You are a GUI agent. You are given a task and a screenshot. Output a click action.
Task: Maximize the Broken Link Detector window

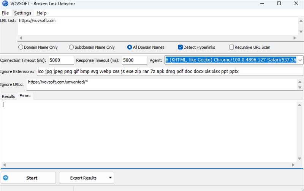[279, 3]
